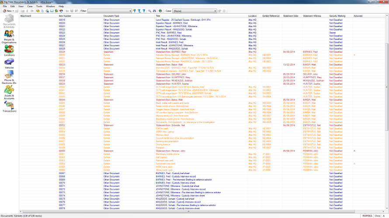Open the View menu
This screenshot has height=218, width=389.
(21, 6)
